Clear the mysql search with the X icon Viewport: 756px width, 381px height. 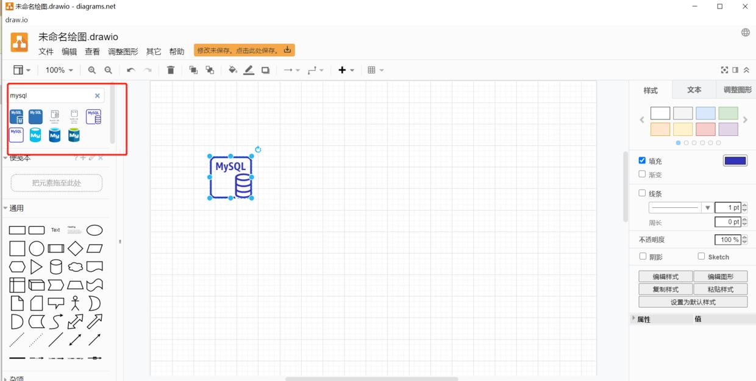tap(97, 96)
